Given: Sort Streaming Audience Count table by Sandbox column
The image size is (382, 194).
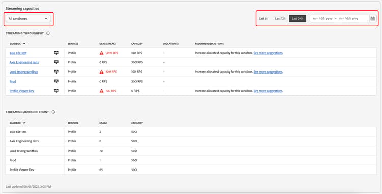Looking at the screenshot, I should point(17,123).
